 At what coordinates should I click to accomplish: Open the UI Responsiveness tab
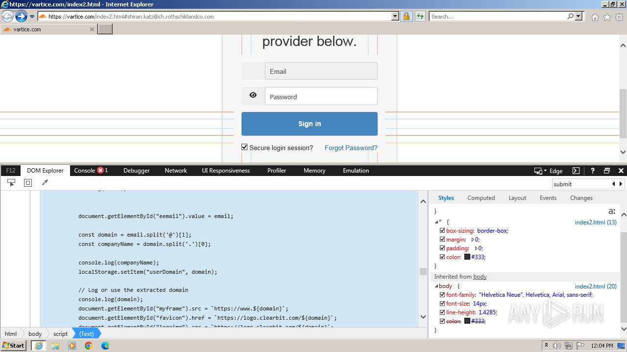(226, 171)
